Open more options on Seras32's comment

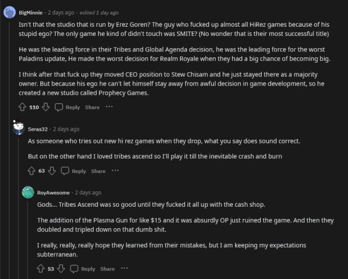pyautogui.click(x=115, y=171)
